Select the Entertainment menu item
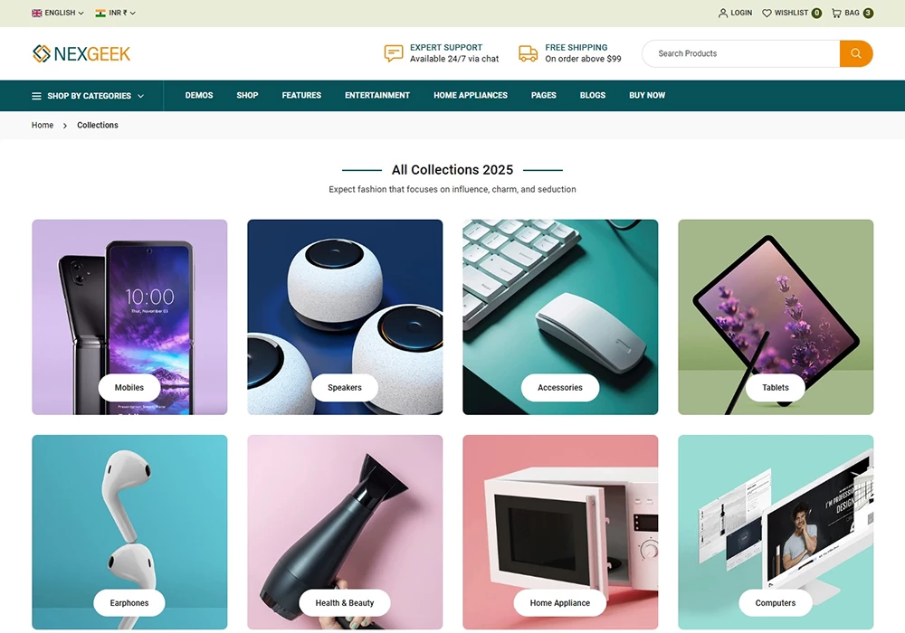Image resolution: width=905 pixels, height=633 pixels. 377,95
